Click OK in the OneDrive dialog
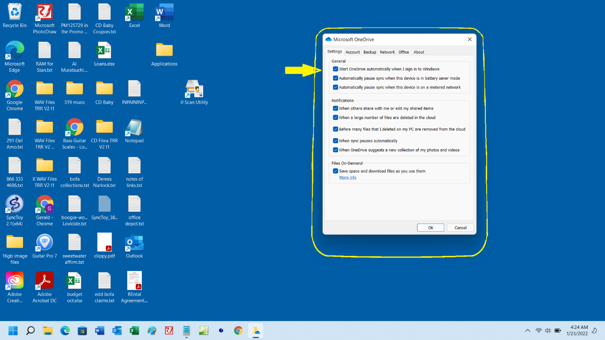 (430, 228)
